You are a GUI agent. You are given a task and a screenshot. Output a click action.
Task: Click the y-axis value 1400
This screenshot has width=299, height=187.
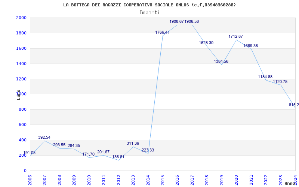21,64
